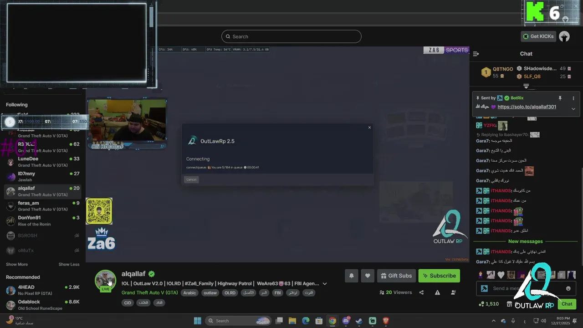Click the Windows taskbar search box
This screenshot has height=328, width=583.
pos(238,321)
